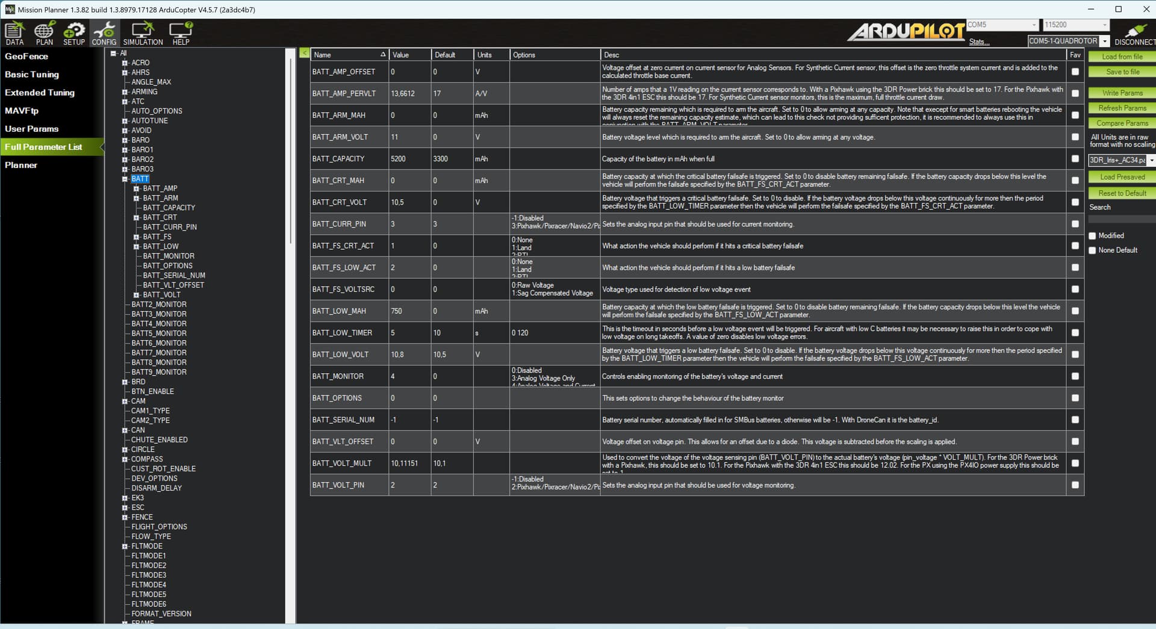Open the SIMULATION screen
This screenshot has width=1156, height=629.
click(143, 33)
